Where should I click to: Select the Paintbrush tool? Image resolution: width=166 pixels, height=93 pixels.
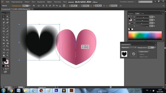pyautogui.click(x=8, y=28)
